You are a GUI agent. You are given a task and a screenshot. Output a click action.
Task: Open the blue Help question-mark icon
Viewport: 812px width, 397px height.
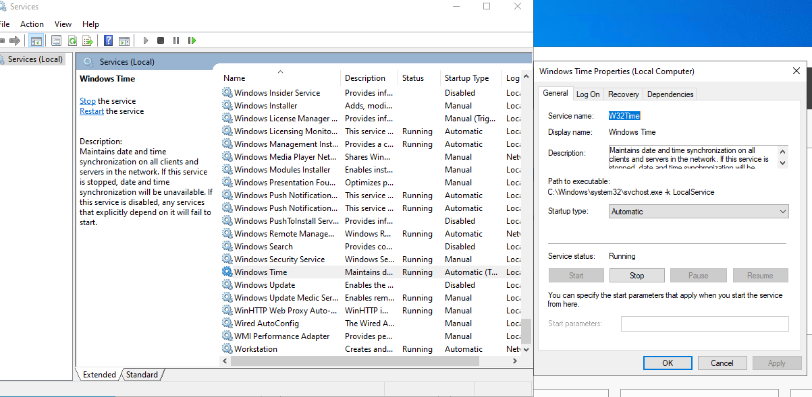click(x=108, y=40)
